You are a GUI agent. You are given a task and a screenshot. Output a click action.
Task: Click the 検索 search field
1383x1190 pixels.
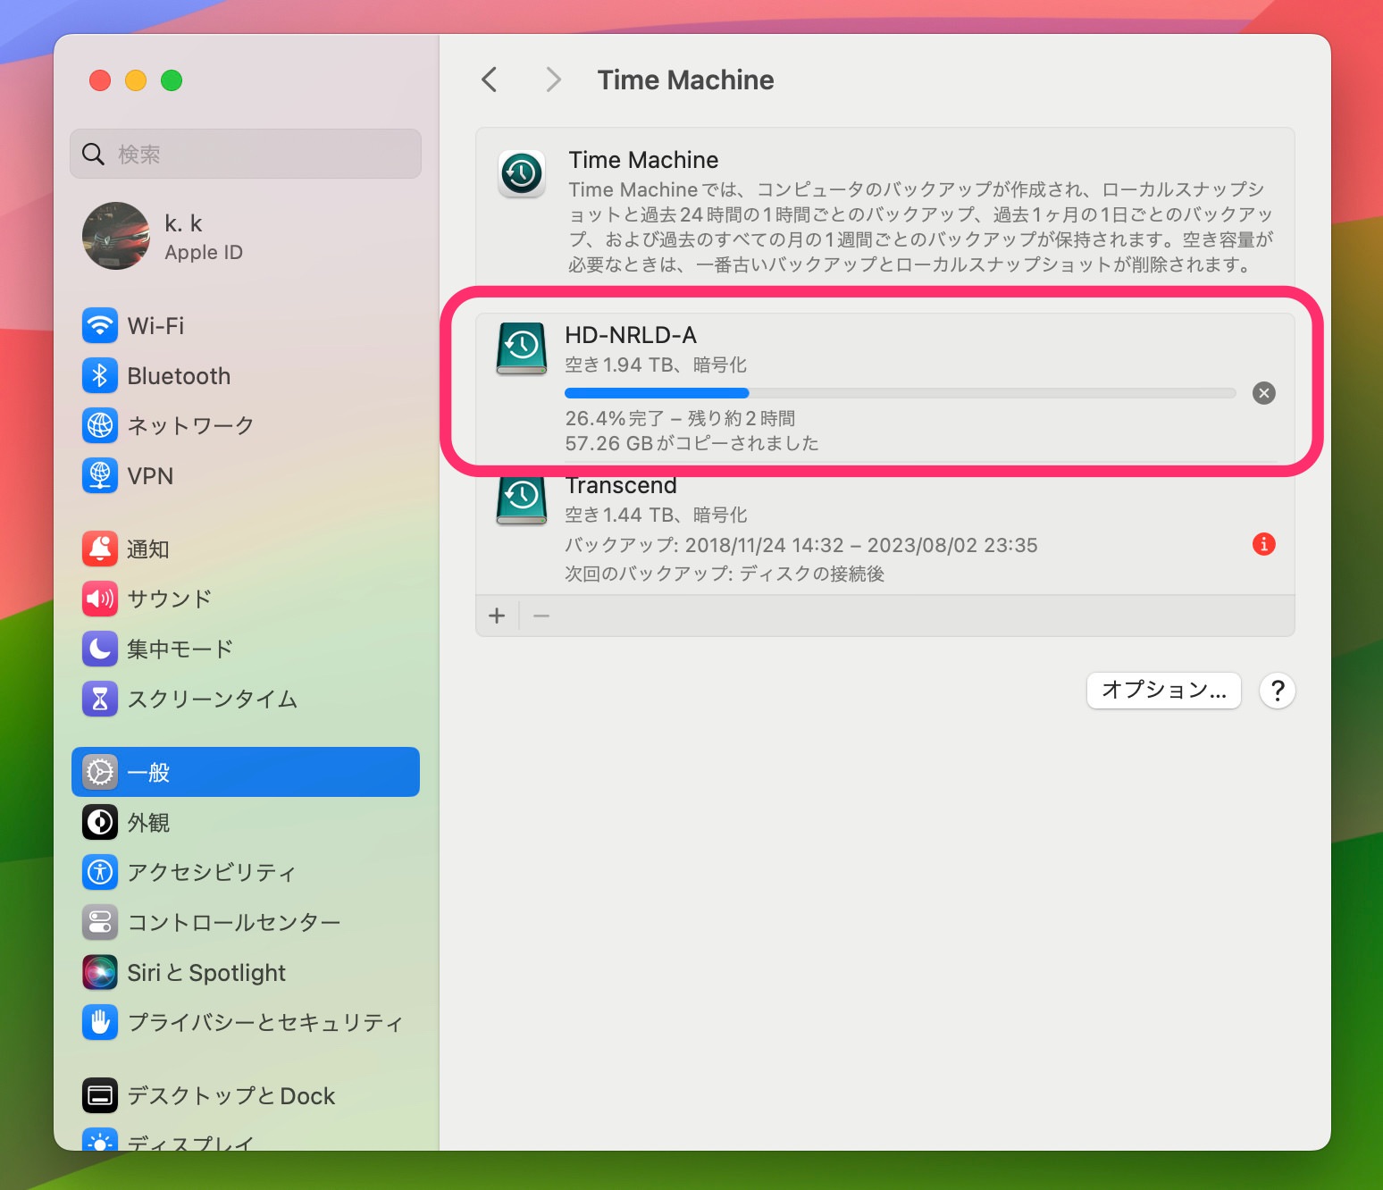(246, 154)
